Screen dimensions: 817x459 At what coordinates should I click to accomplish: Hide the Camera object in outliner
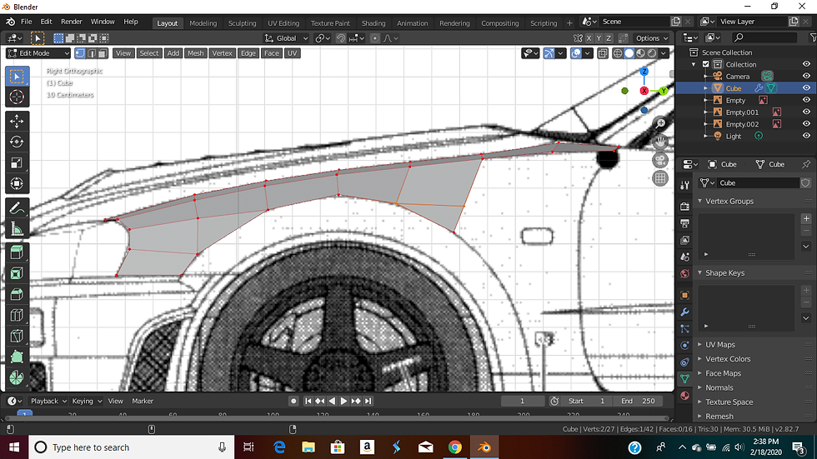click(x=806, y=76)
